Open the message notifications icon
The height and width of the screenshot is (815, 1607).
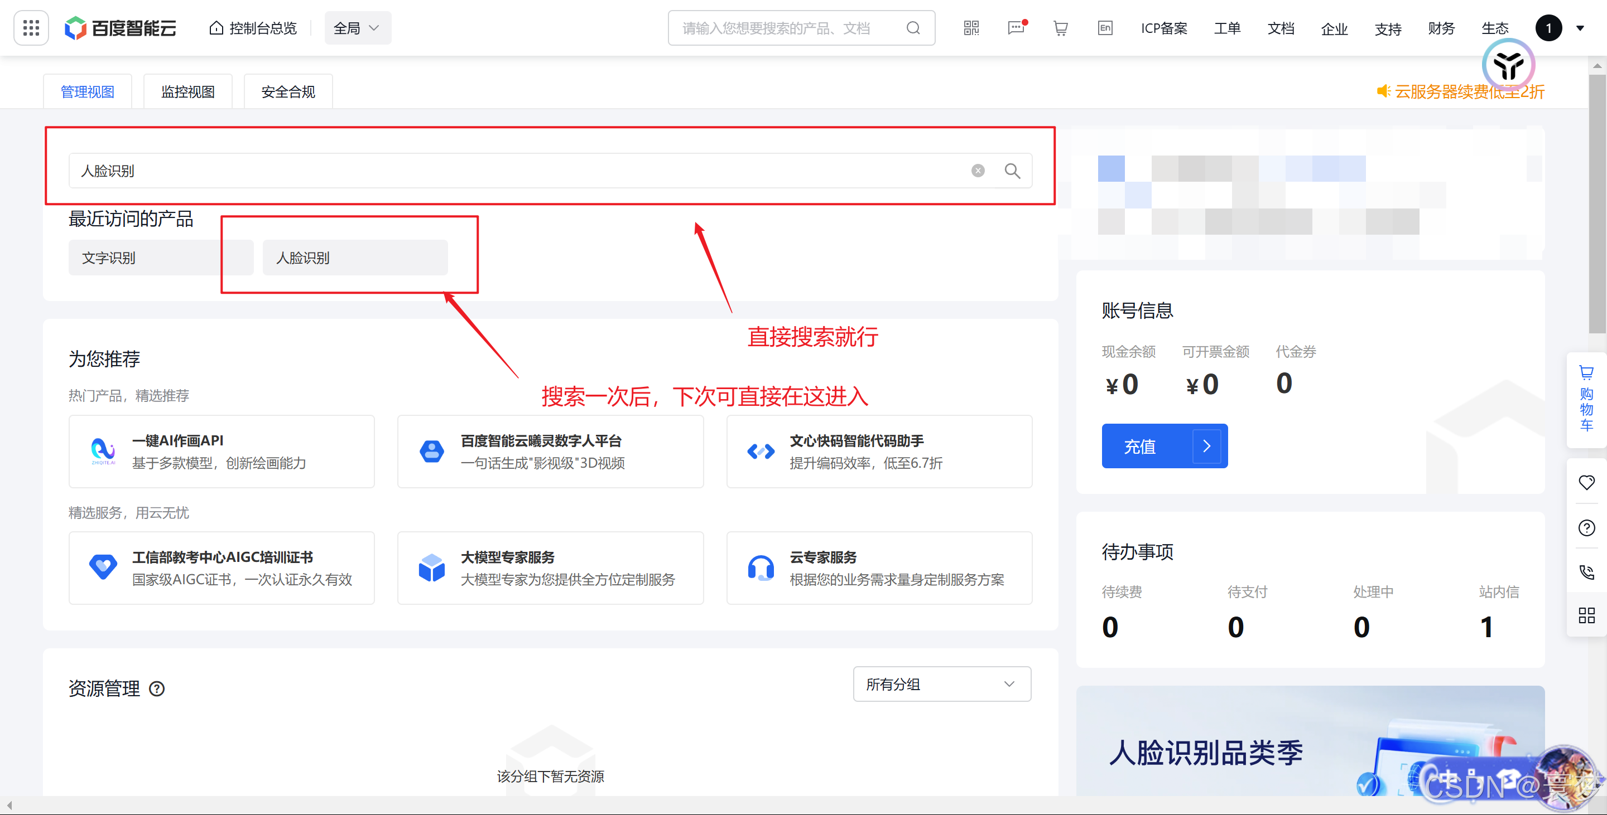click(x=1016, y=28)
